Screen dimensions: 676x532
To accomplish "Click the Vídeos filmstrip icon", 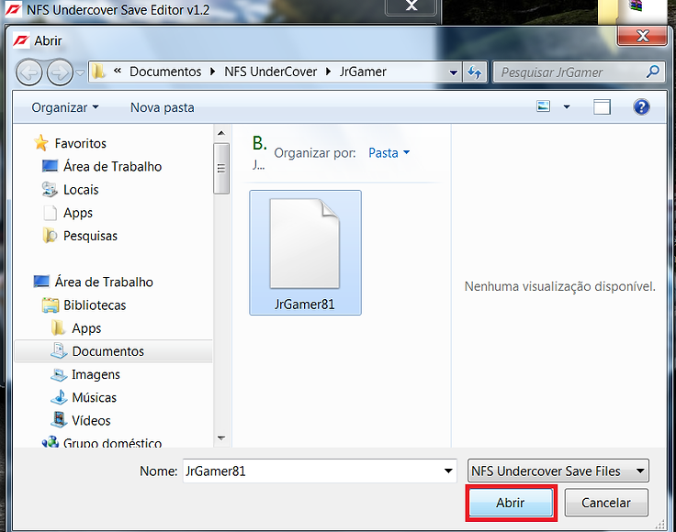I will click(59, 420).
